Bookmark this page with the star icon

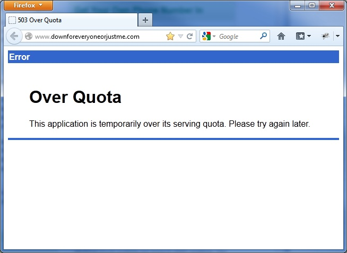(170, 37)
